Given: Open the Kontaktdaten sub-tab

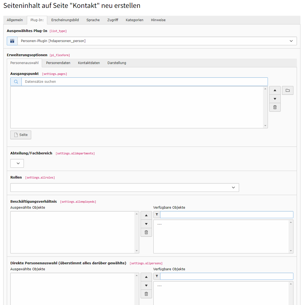Looking at the screenshot, I should pyautogui.click(x=89, y=63).
